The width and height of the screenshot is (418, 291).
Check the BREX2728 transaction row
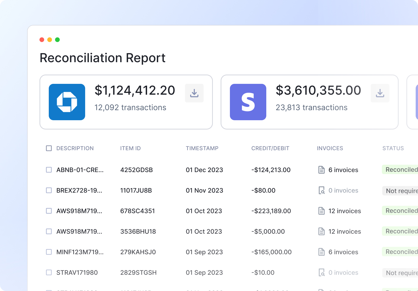pos(49,190)
